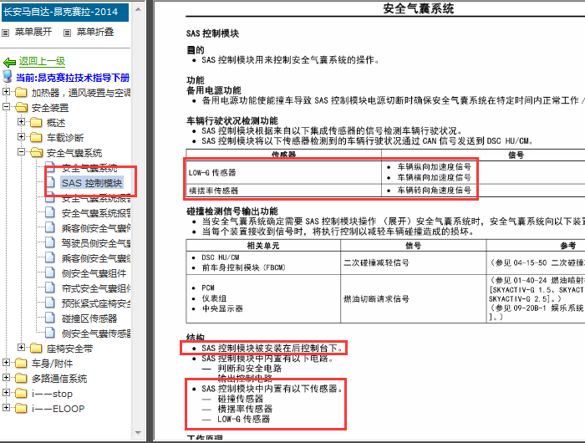585x443 pixels.
Task: Open the 侧安全气囊组件 tree item
Action: pyautogui.click(x=94, y=273)
